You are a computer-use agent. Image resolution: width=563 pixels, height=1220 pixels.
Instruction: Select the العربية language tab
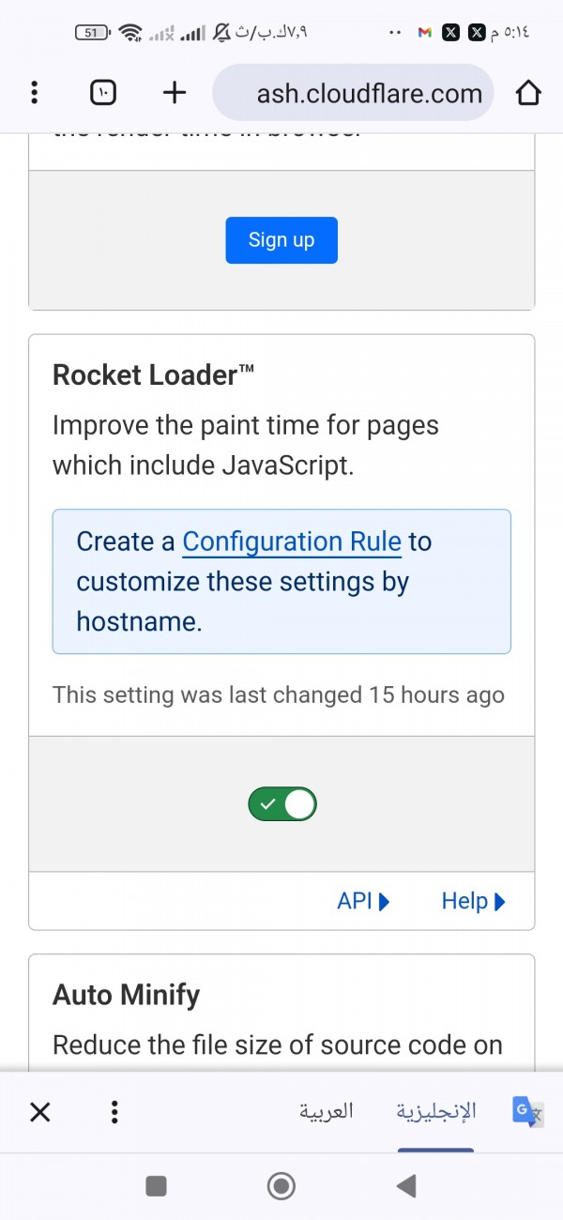pos(327,1112)
